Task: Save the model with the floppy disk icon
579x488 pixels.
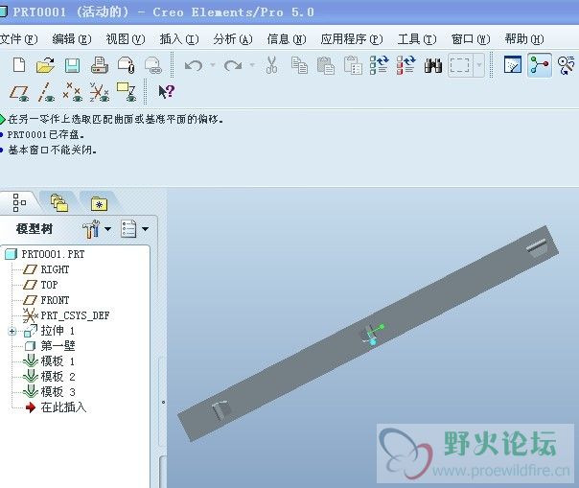Action: coord(73,65)
